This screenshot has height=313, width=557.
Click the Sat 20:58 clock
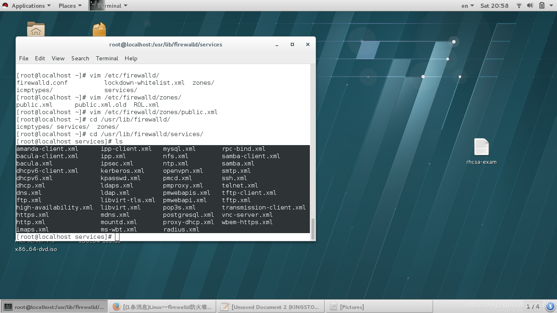(495, 6)
